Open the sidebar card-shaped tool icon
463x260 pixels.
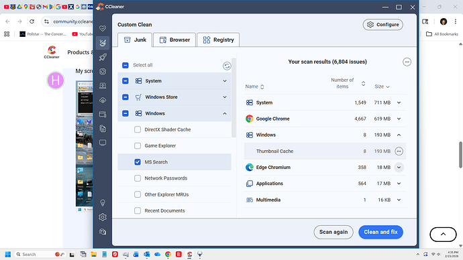(103, 115)
